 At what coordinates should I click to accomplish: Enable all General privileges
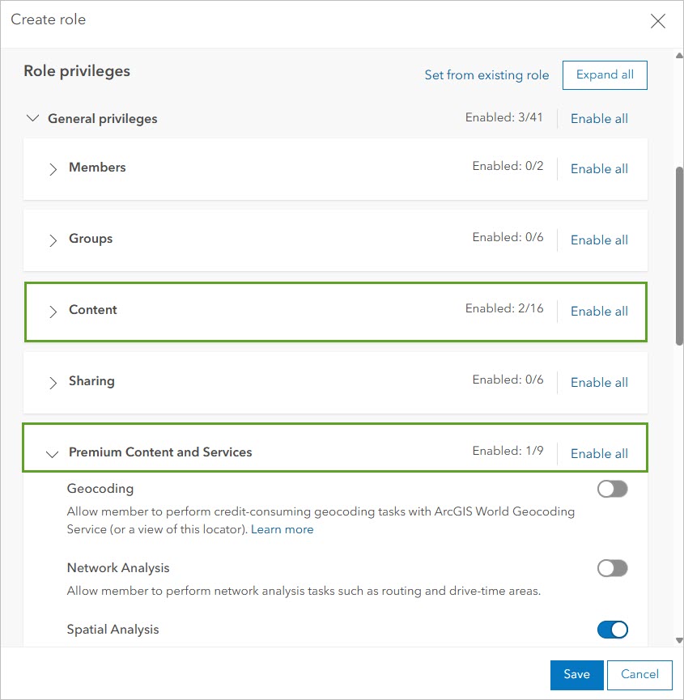point(599,118)
